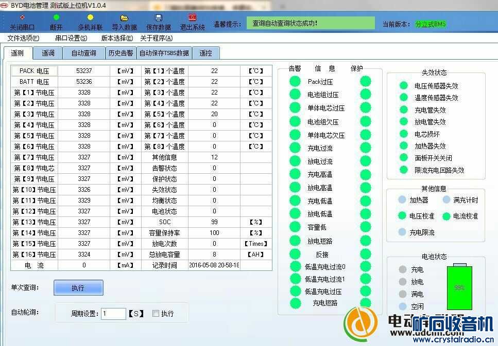Click 充电过流 protection indicator light
498x346 pixels.
(366, 148)
